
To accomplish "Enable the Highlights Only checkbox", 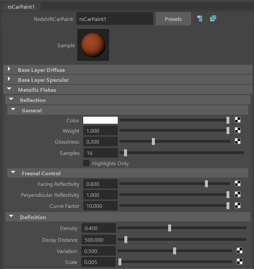I will (86, 163).
